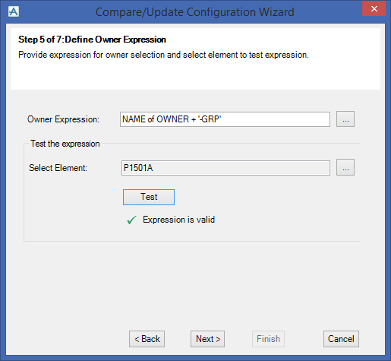The width and height of the screenshot is (391, 361).
Task: Click inside the Owner Expression text field
Action: click(x=225, y=119)
